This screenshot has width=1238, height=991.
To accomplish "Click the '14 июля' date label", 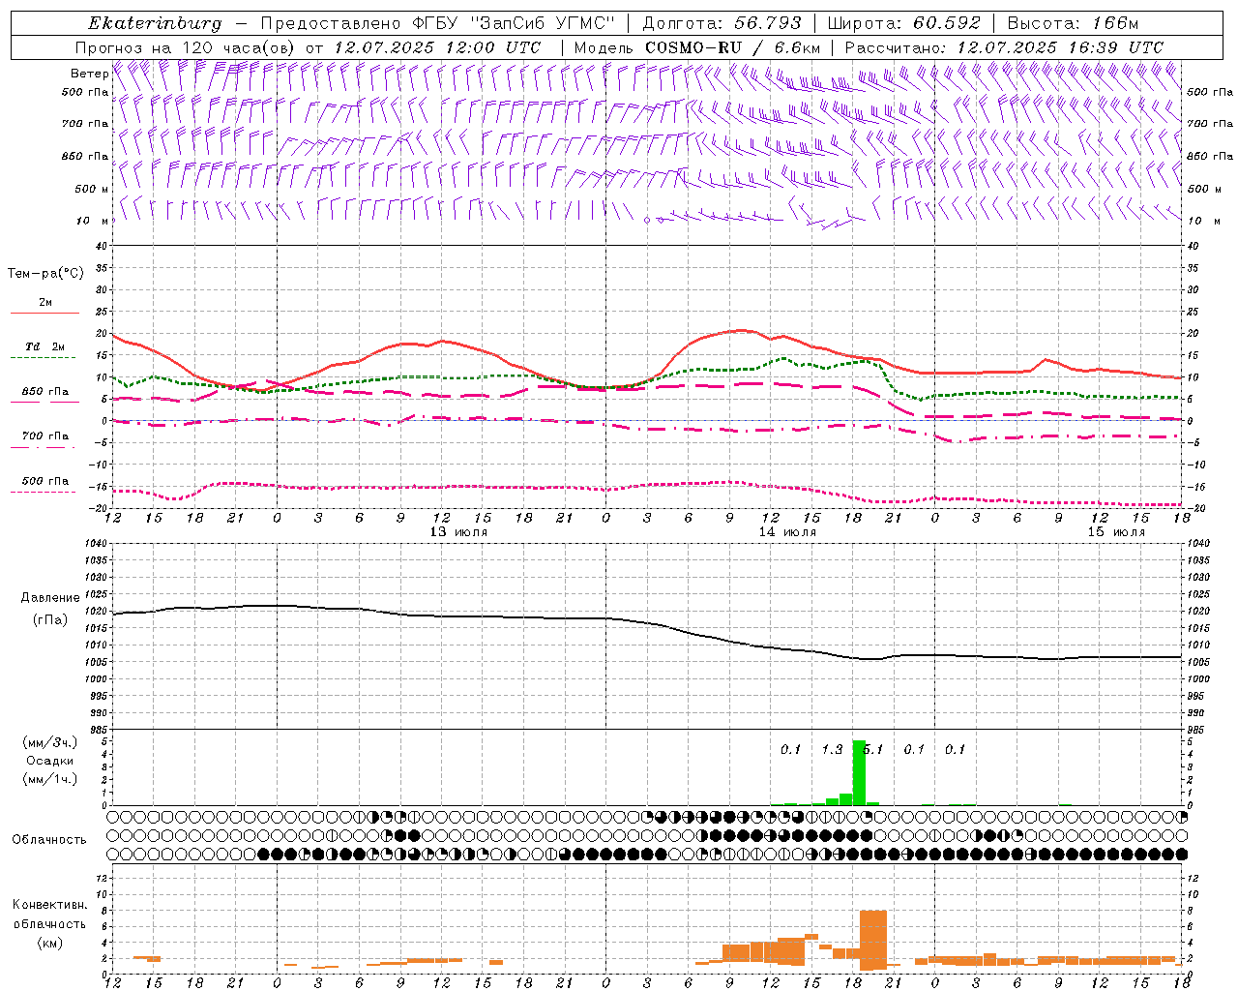I will click(787, 532).
